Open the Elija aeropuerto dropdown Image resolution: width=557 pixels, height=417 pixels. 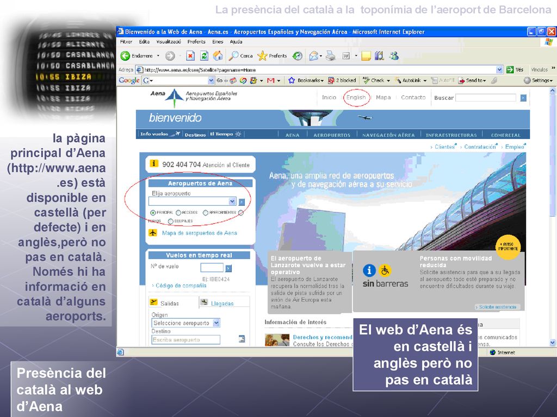tap(232, 201)
